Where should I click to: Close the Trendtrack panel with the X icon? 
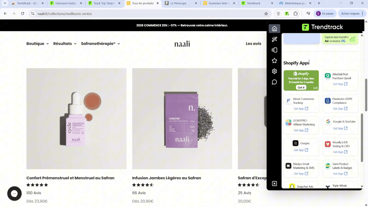[274, 183]
